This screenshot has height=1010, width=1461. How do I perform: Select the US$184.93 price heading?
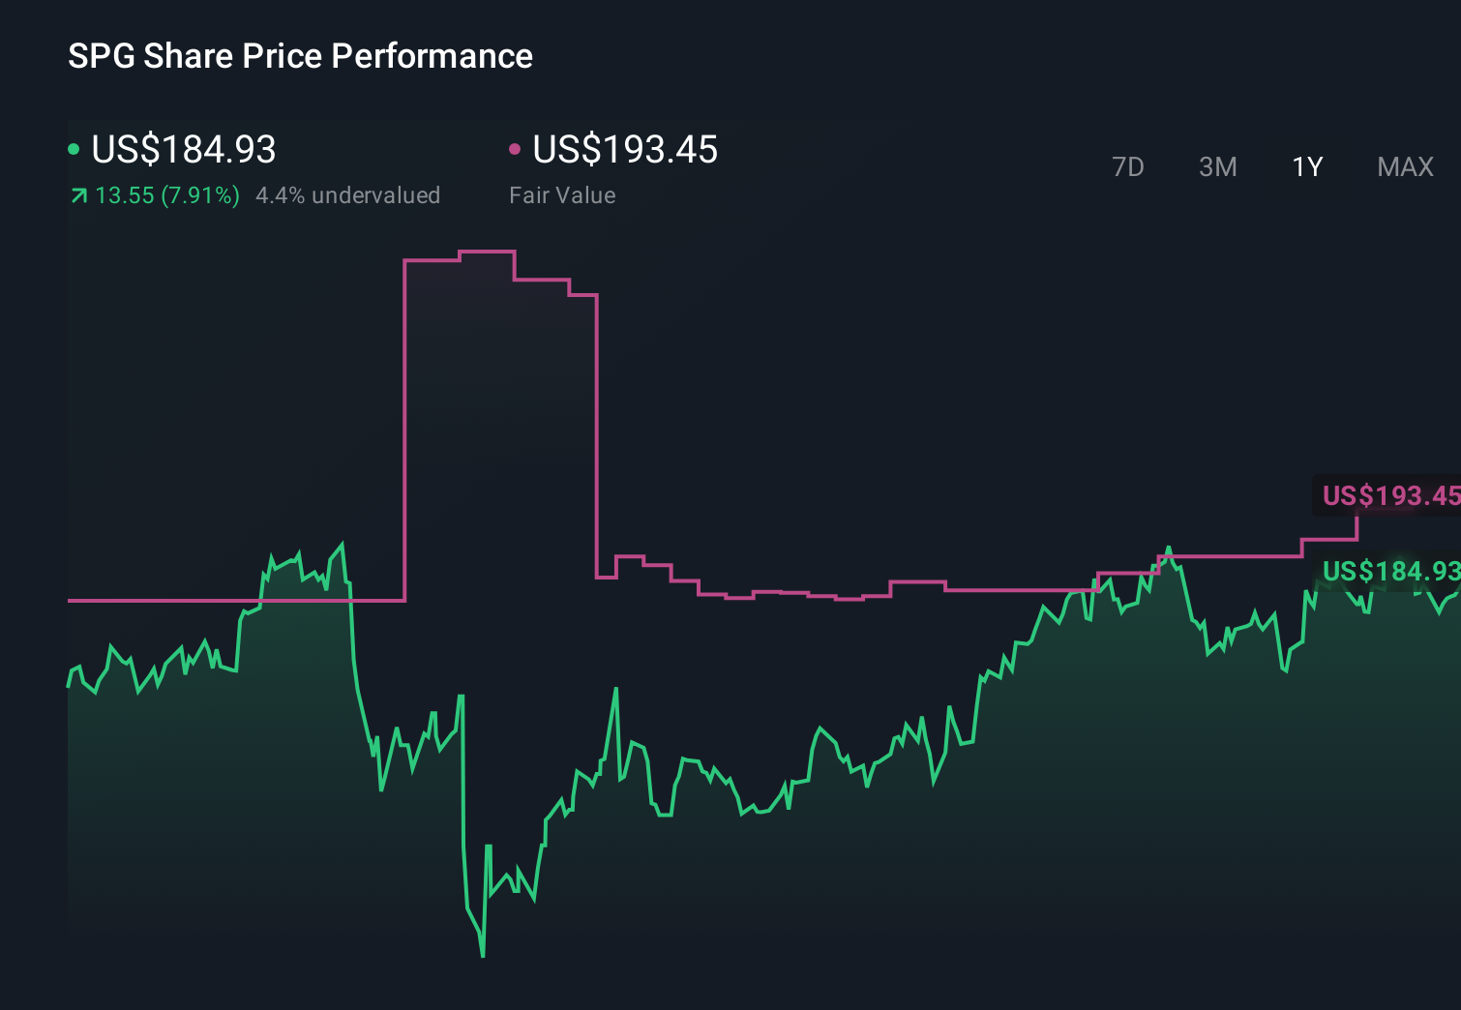click(x=182, y=149)
